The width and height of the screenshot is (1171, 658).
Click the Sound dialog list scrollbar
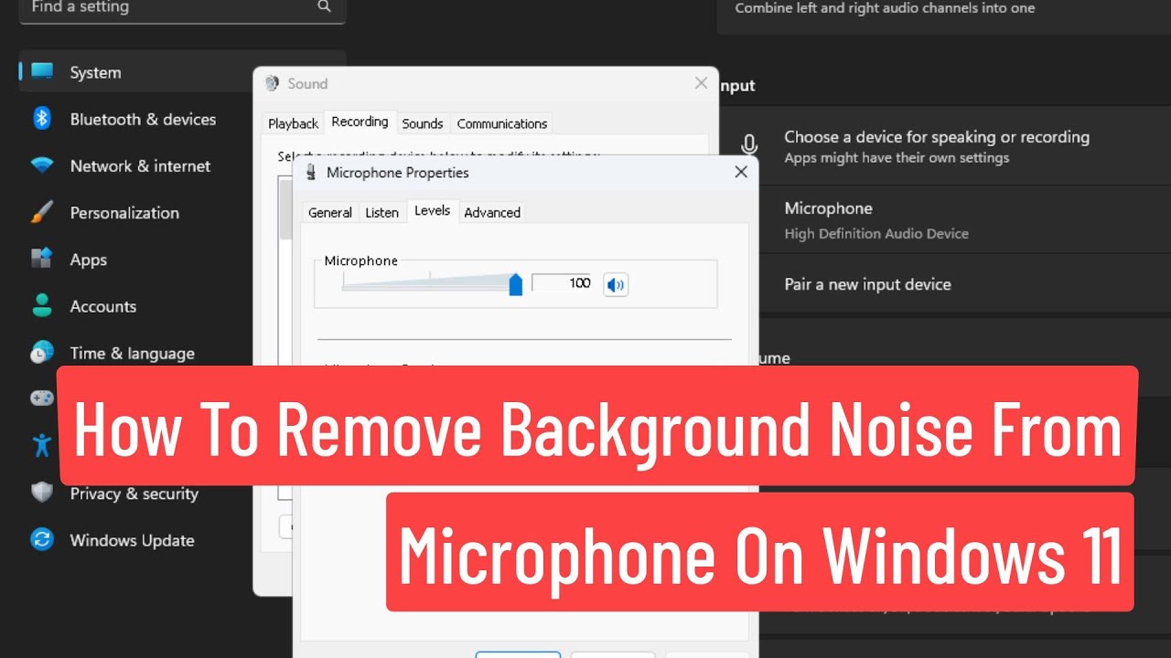(x=285, y=208)
